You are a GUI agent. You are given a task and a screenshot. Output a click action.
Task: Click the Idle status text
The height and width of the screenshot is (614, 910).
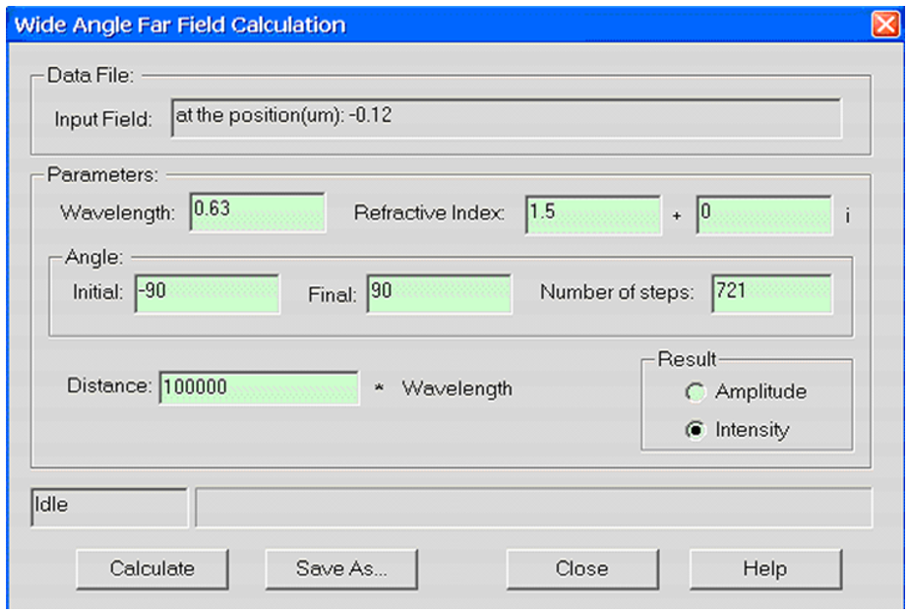click(51, 505)
